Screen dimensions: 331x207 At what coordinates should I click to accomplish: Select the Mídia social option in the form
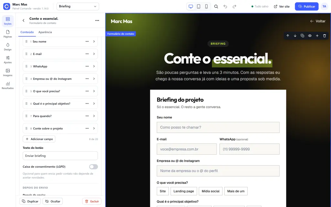[210, 191]
